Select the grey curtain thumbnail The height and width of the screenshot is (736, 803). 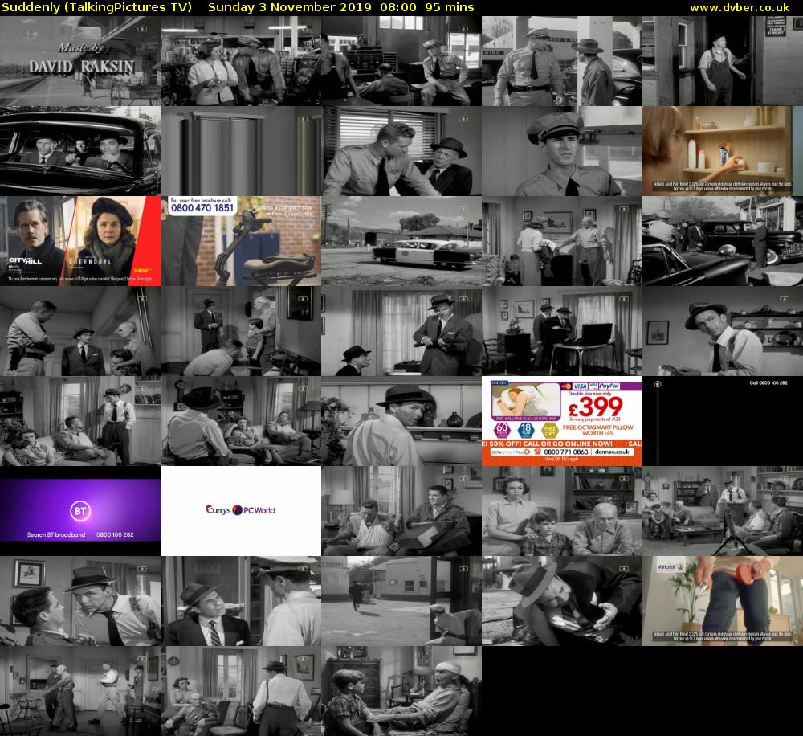[x=241, y=151]
